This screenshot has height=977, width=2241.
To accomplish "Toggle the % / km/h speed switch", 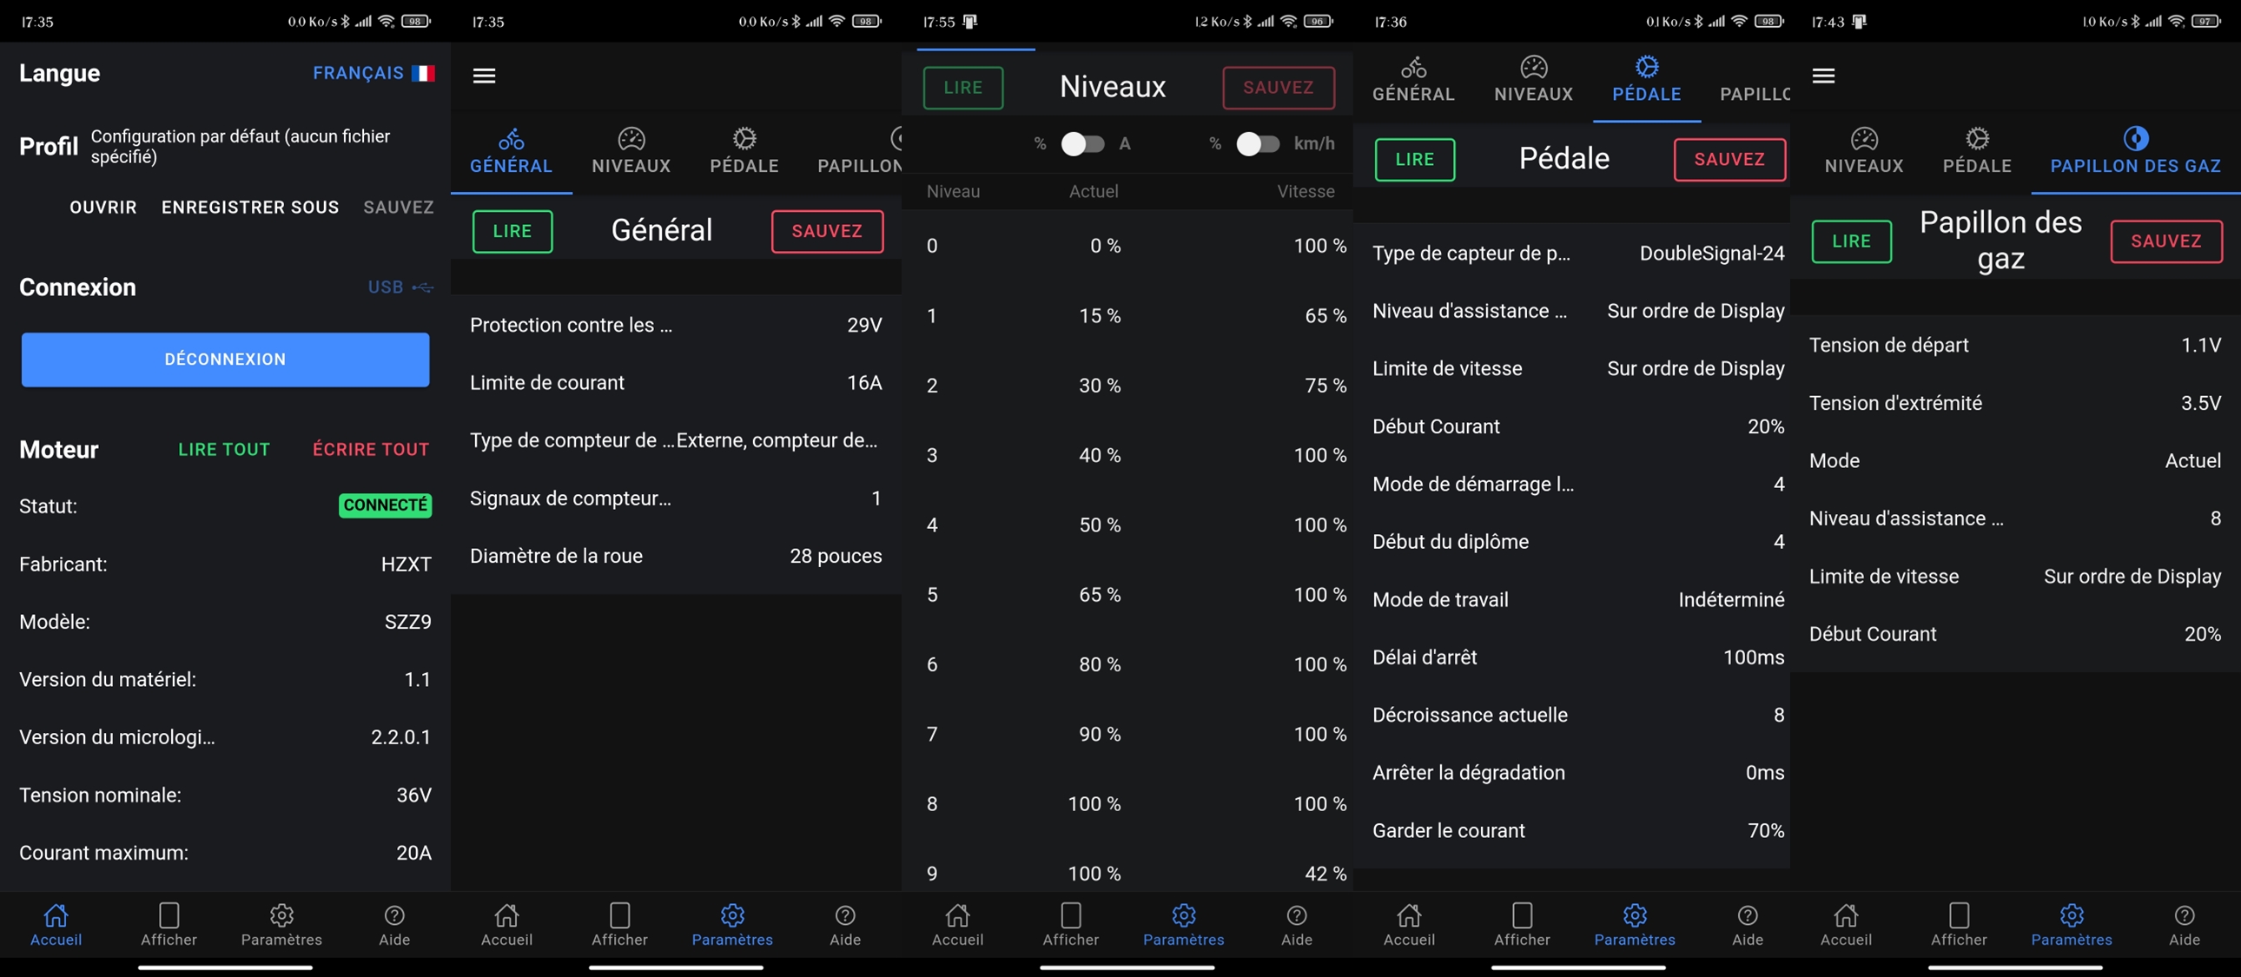I will [1258, 143].
